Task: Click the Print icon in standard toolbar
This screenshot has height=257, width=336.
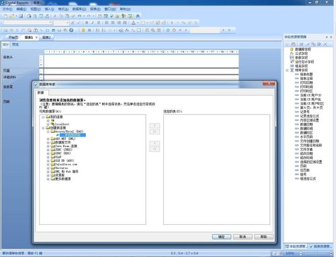Action: 29,16
